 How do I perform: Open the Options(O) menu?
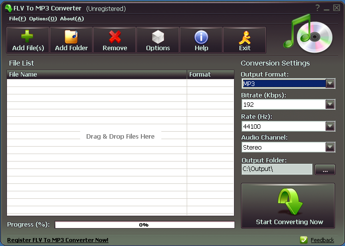(43, 19)
